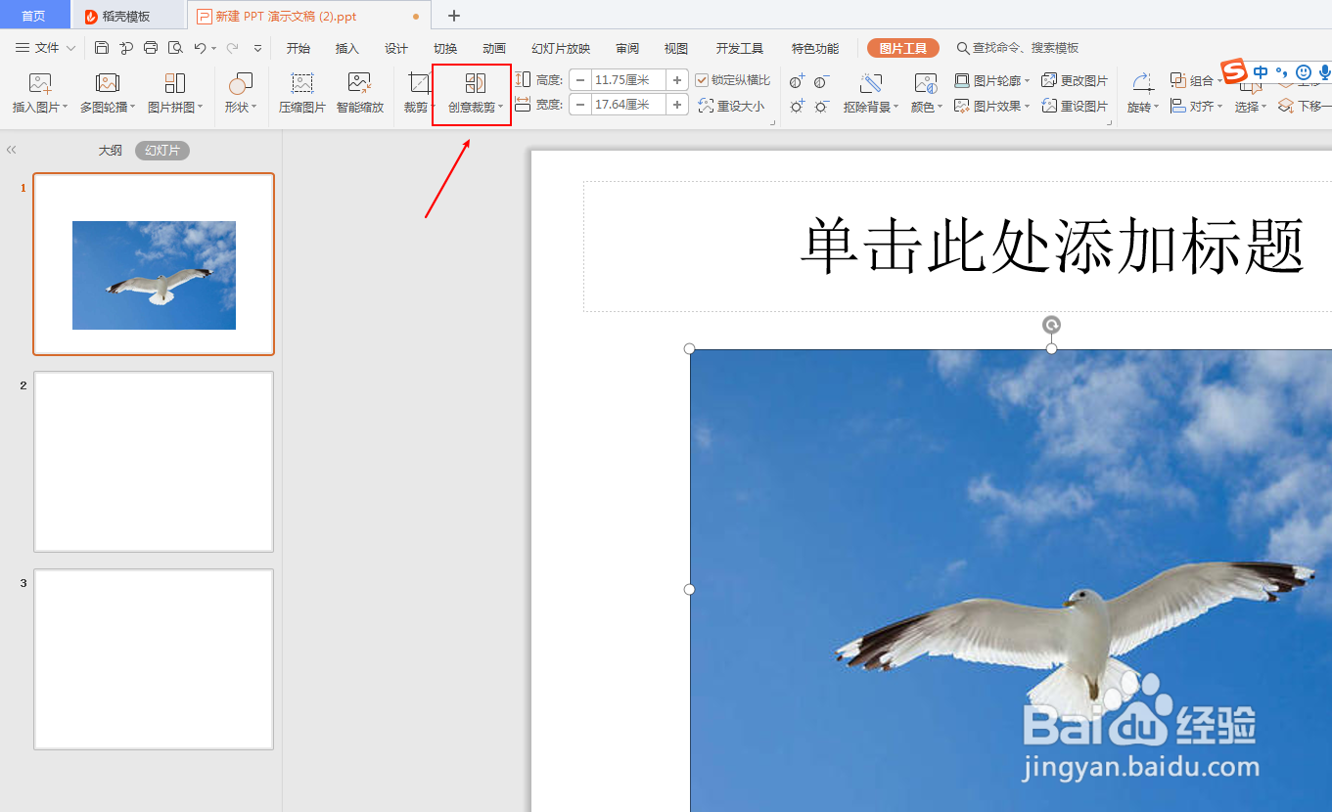Switch slide panel to 幻灯片 slides view

pos(162,151)
